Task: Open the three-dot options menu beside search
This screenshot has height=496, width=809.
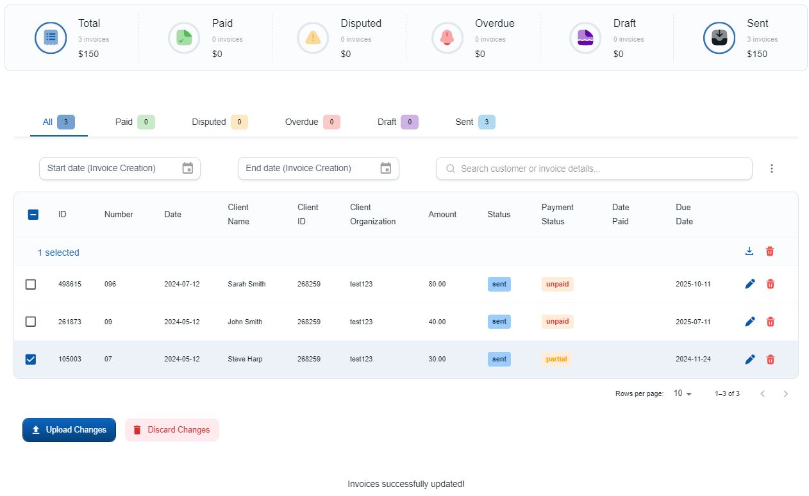Action: pyautogui.click(x=772, y=168)
